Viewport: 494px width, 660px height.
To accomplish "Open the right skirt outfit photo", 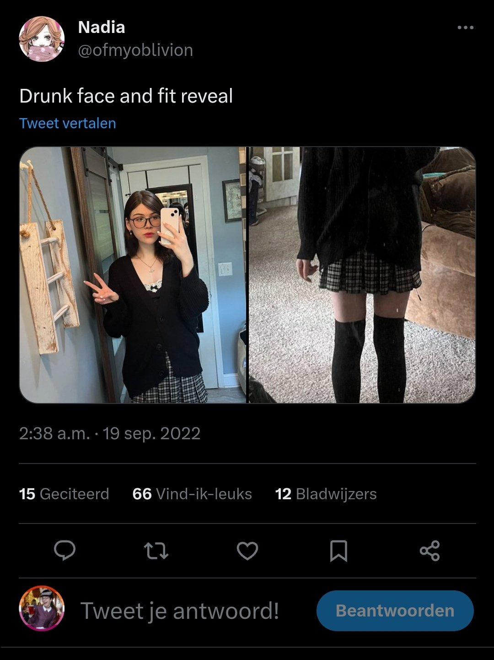I will pos(362,275).
